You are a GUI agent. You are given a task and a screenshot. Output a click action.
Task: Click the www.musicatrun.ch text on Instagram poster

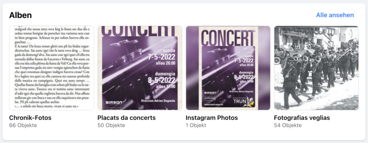coord(213,104)
